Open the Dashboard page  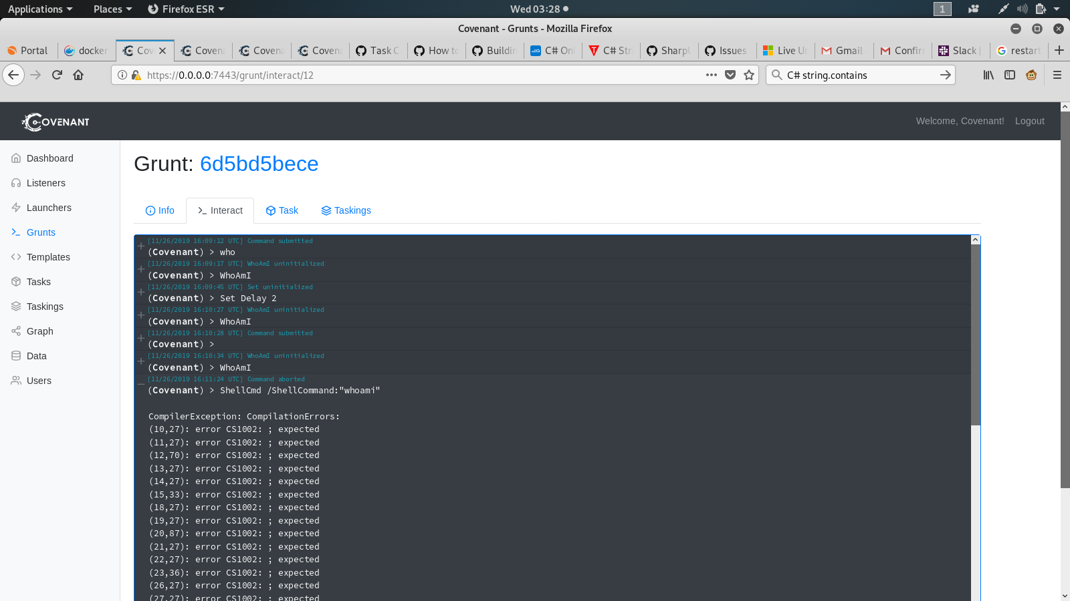pos(49,158)
